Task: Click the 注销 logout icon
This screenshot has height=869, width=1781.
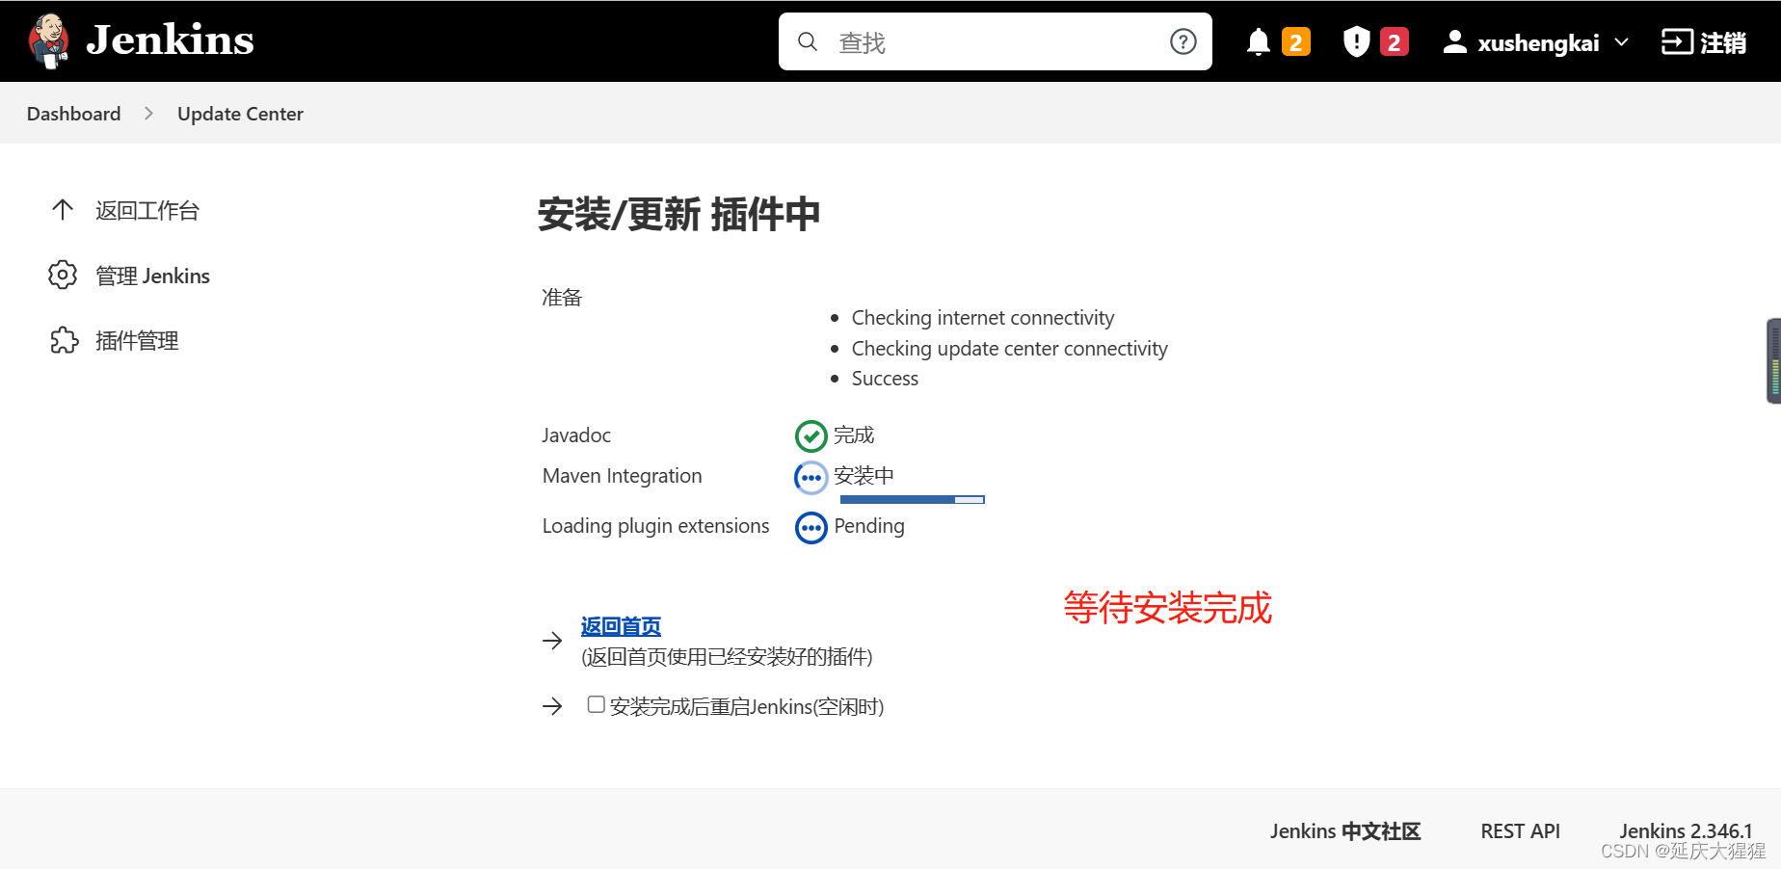Action: point(1677,41)
